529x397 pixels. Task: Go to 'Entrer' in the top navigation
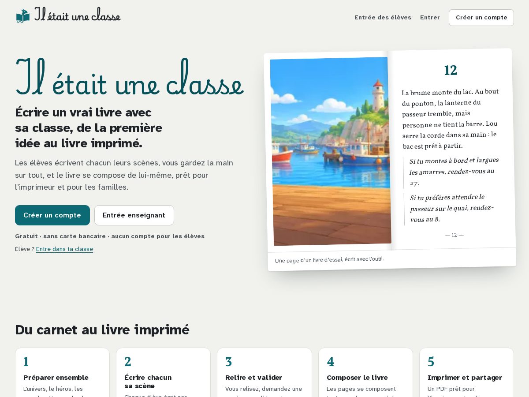click(x=430, y=18)
